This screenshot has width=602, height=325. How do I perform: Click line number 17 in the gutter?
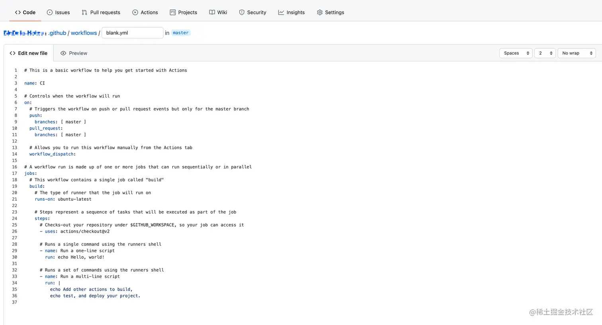(x=14, y=173)
